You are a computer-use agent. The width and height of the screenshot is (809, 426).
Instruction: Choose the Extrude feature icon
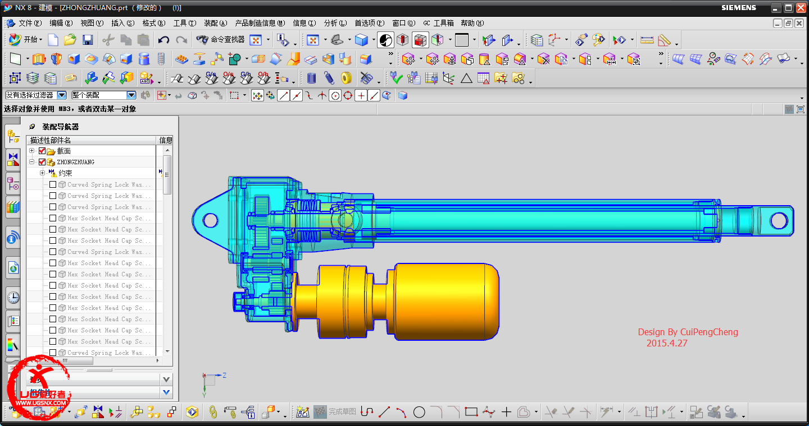[x=38, y=59]
